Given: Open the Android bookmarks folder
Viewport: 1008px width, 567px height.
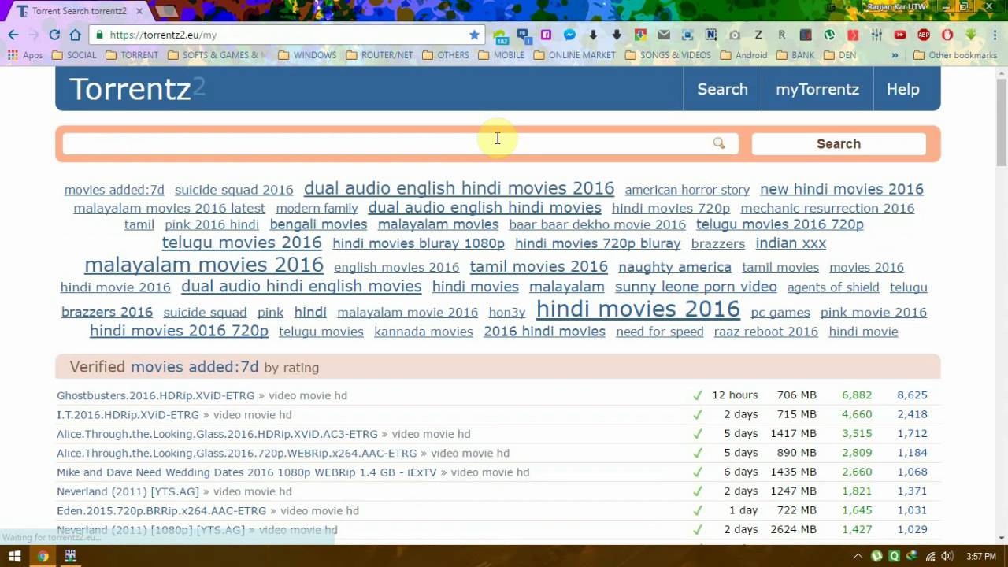Looking at the screenshot, I should [743, 55].
